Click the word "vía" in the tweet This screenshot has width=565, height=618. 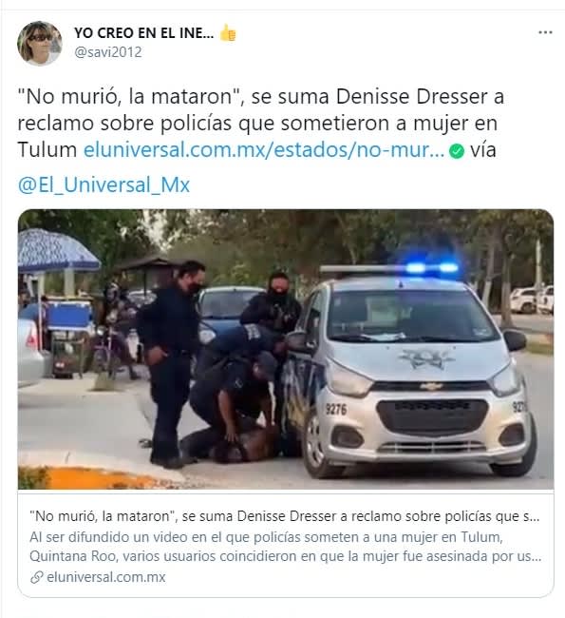coord(482,150)
